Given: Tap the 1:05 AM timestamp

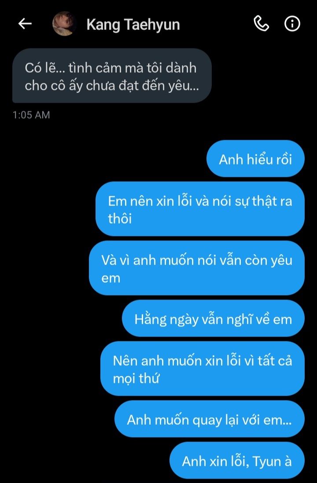Looking at the screenshot, I should (x=31, y=115).
